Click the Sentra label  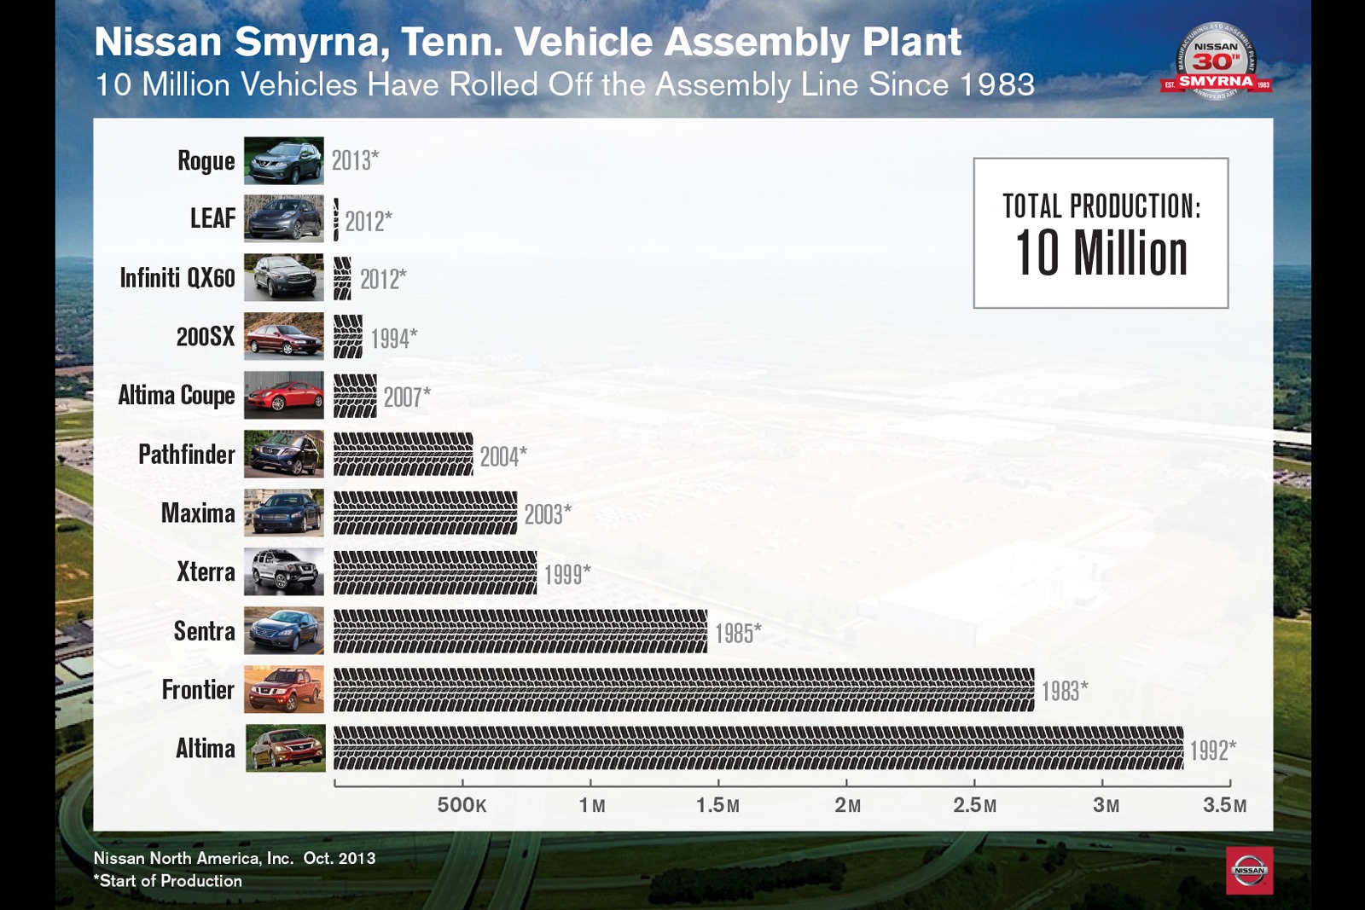click(x=204, y=631)
